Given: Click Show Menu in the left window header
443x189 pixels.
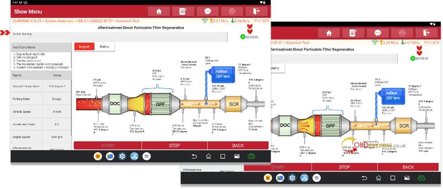Looking at the screenshot, I should coord(28,12).
